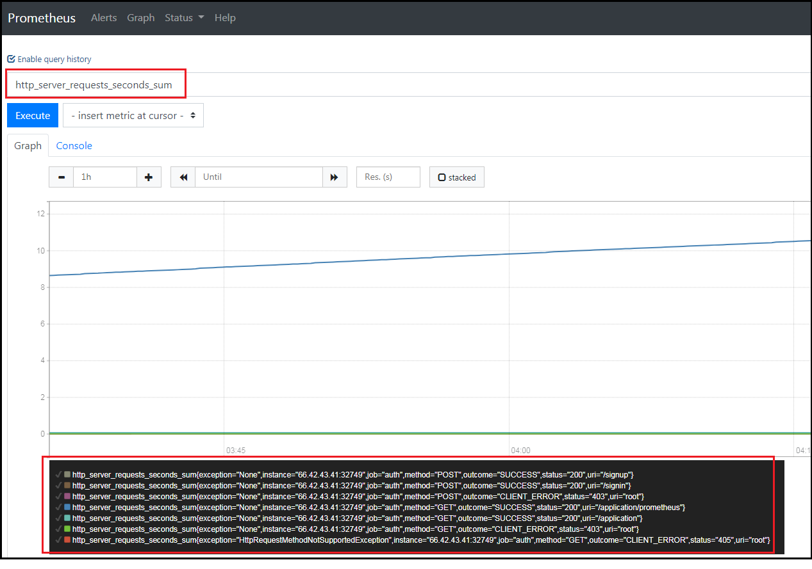Toggle checkmark for HttpRequestMethodNotSupportedException series
This screenshot has width=812, height=569.
(58, 540)
